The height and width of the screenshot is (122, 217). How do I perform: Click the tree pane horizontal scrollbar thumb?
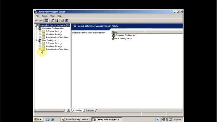click(51, 110)
